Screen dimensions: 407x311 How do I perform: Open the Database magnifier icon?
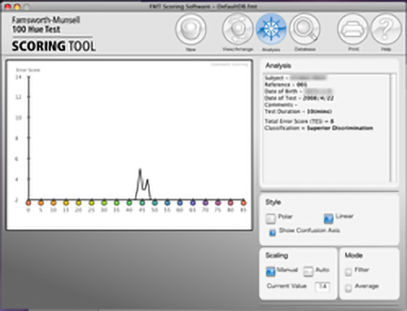point(304,29)
